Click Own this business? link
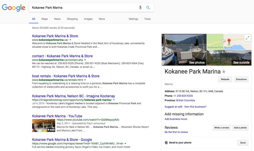This screenshot has width=254, height=151. coord(195,107)
